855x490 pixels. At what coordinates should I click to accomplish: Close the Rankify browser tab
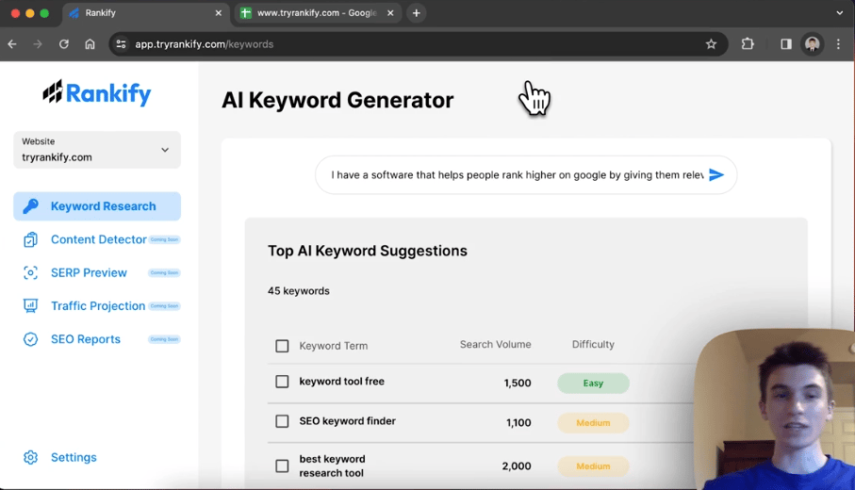218,13
